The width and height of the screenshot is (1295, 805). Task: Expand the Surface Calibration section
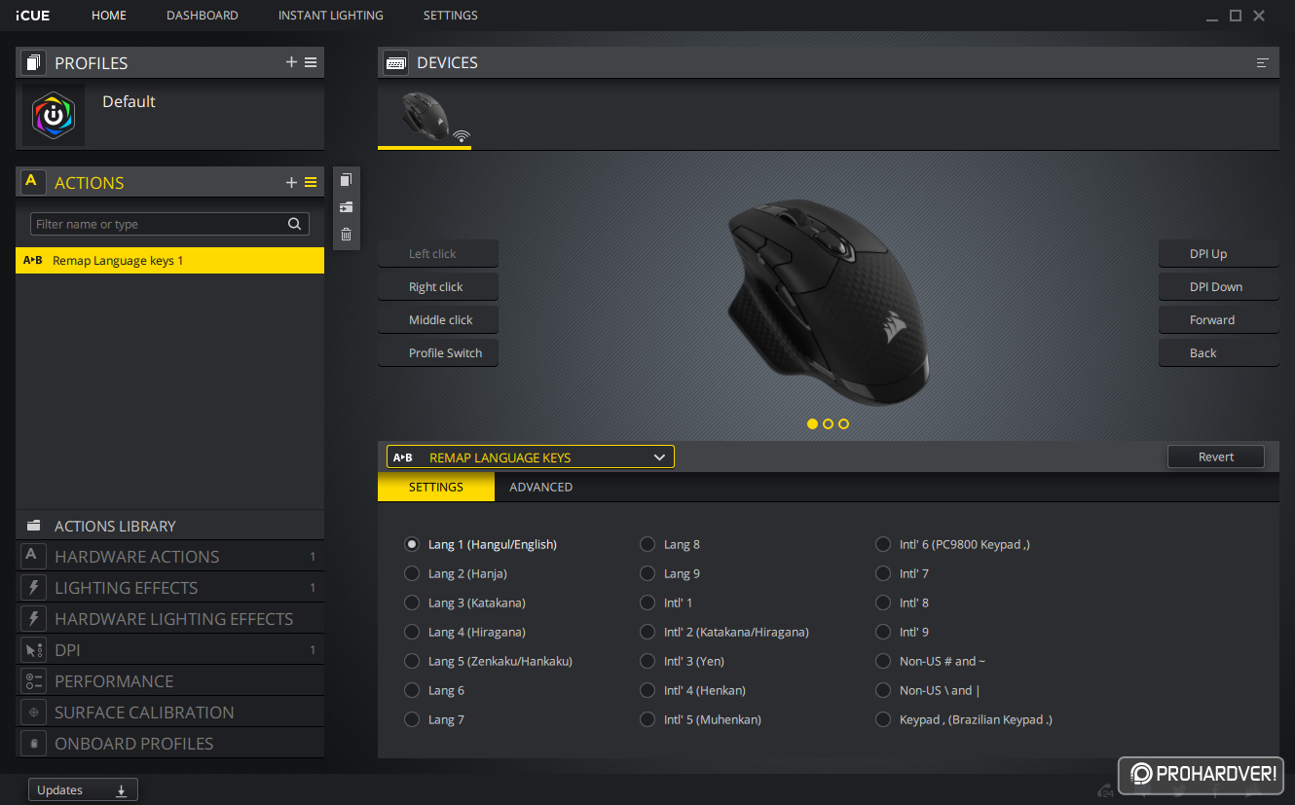click(x=169, y=713)
